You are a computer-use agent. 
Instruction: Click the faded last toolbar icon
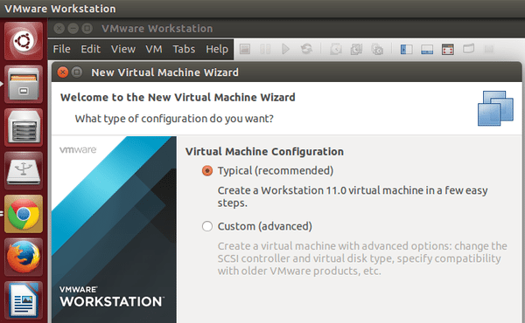tap(489, 49)
